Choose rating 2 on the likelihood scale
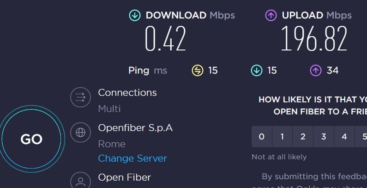This screenshot has width=367, height=188. [303, 136]
